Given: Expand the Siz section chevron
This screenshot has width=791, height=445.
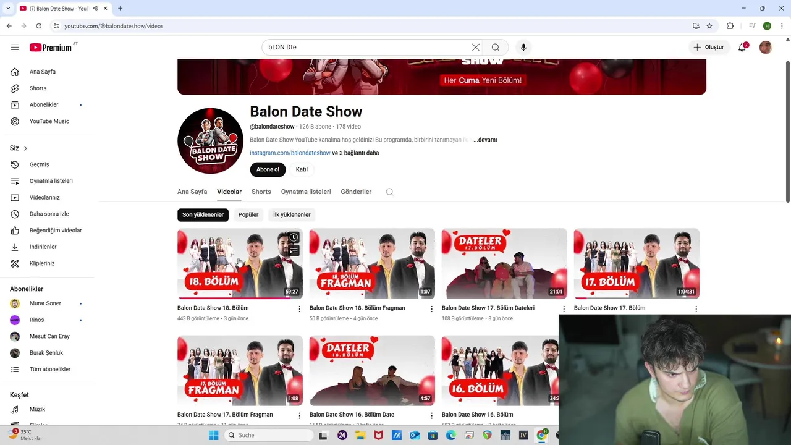Looking at the screenshot, I should pyautogui.click(x=25, y=148).
